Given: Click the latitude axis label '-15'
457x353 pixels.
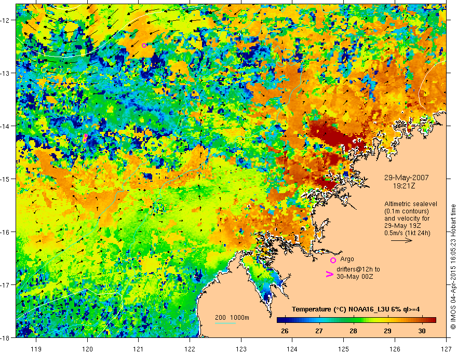Looking at the screenshot, I should (6, 179).
